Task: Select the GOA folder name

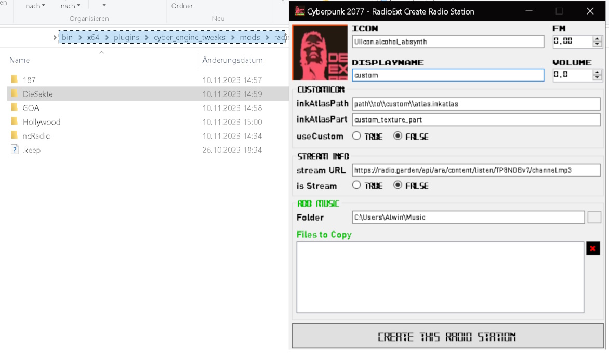Action: [31, 108]
